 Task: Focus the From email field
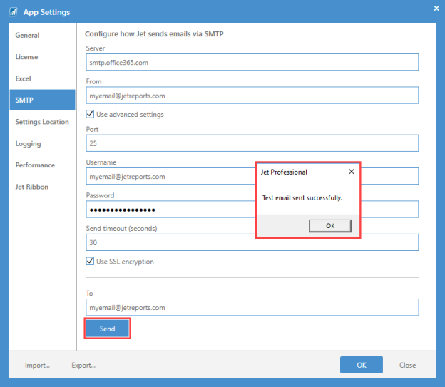[252, 96]
